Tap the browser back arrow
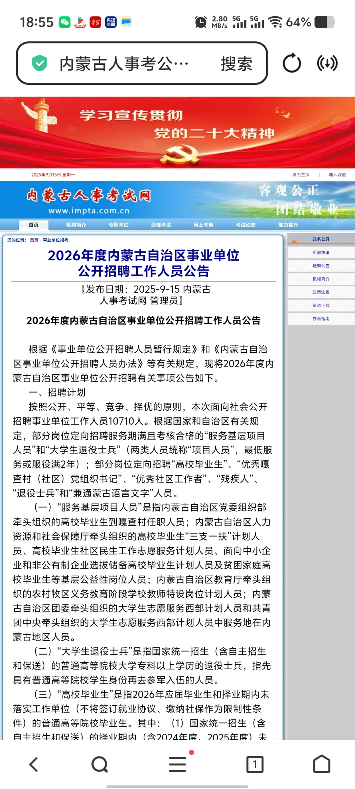Image resolution: width=355 pixels, height=789 pixels. point(34,764)
